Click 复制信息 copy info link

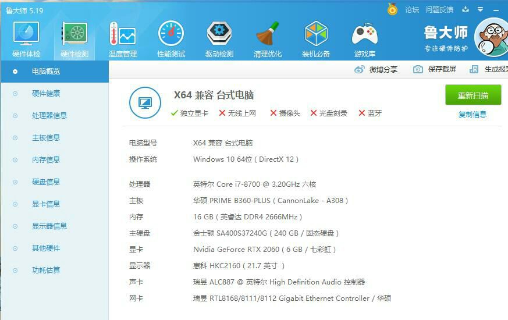pos(473,115)
